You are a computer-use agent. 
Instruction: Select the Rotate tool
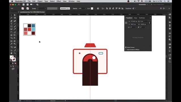coord(11,32)
